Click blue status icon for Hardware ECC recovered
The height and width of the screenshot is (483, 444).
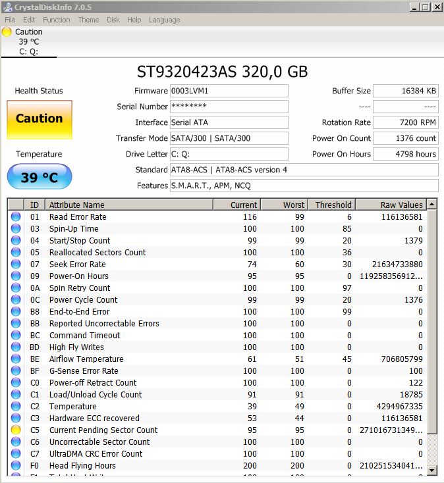click(16, 419)
